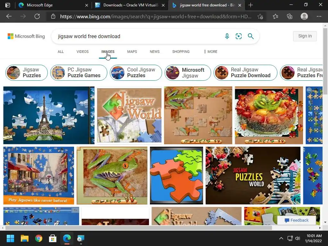
Task: Select Microsoft Jigsaw suggestion chip
Action: (x=188, y=73)
